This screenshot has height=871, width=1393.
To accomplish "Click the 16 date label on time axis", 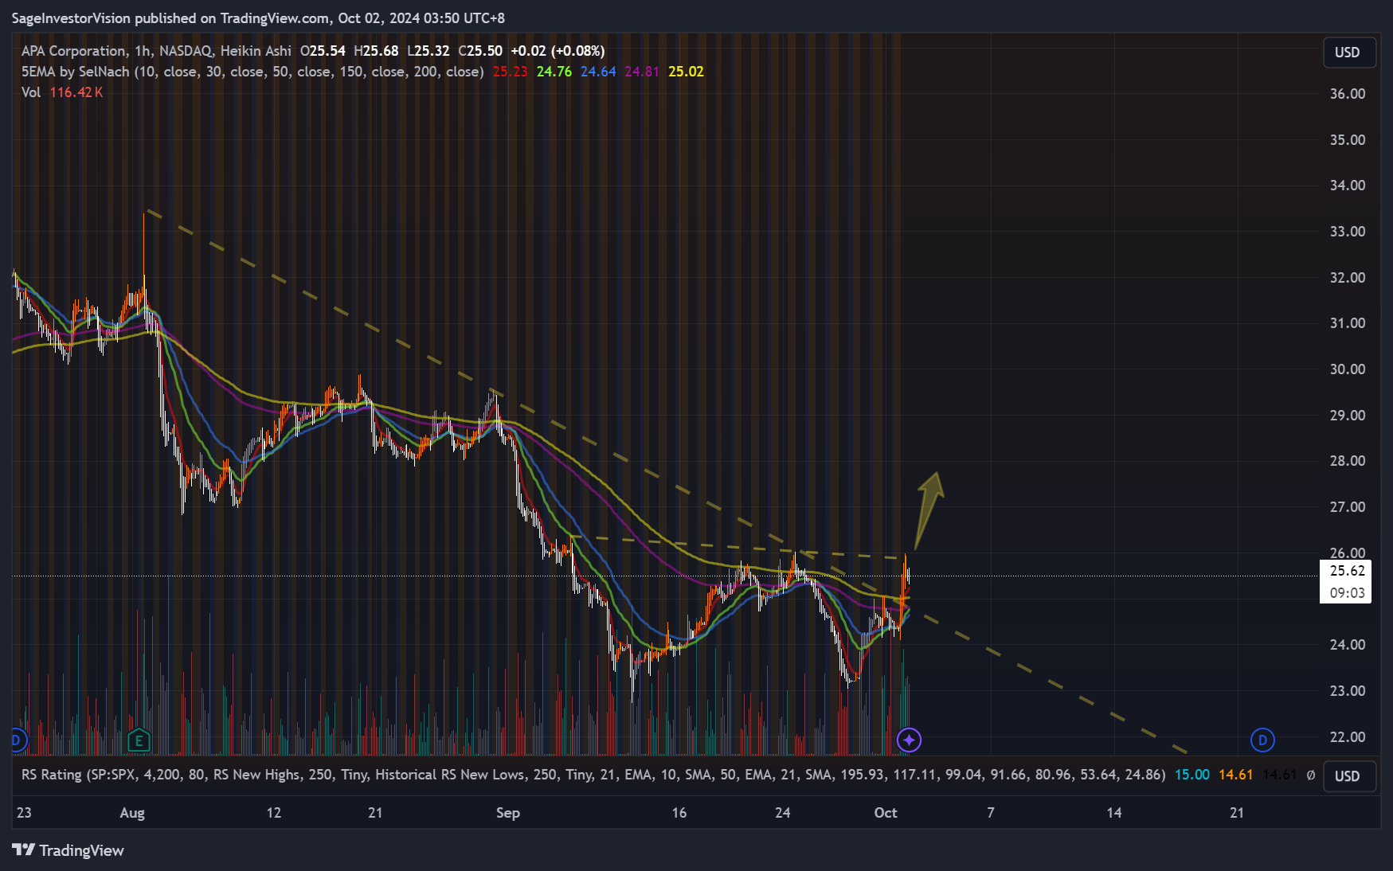I will pos(679,813).
